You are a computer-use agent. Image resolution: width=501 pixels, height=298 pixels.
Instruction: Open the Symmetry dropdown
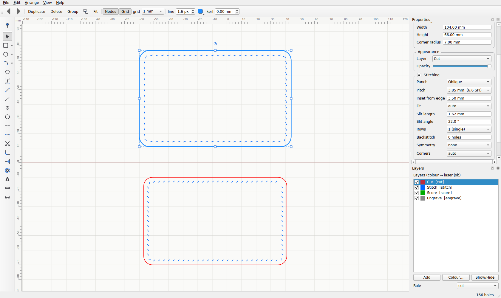469,145
